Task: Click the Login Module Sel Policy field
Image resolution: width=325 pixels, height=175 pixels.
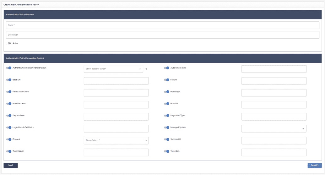Action: click(x=116, y=129)
